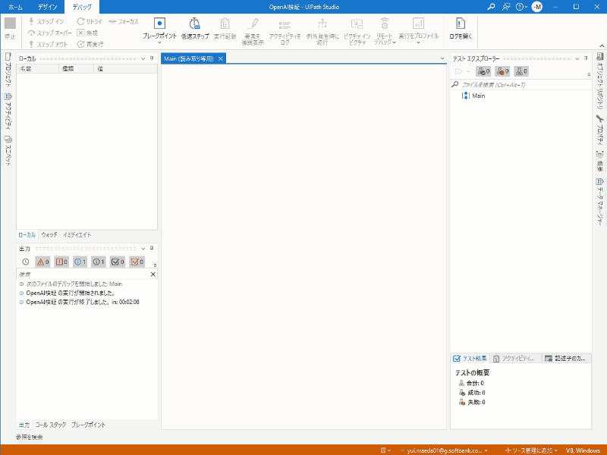Open the アクティビティ side panel
The height and width of the screenshot is (455, 607).
[8, 111]
